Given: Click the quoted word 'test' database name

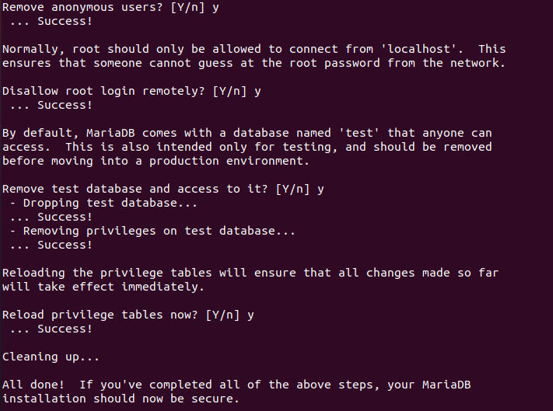Looking at the screenshot, I should [359, 133].
